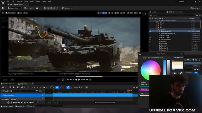Click the Show button in viewport toolbar
Viewport: 202px width, 113px height.
click(26, 13)
